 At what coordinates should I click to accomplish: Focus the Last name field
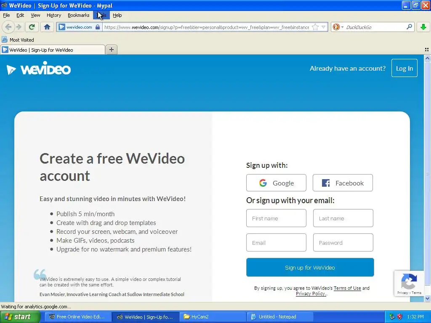(x=343, y=218)
